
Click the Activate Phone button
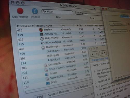[x=118, y=24]
